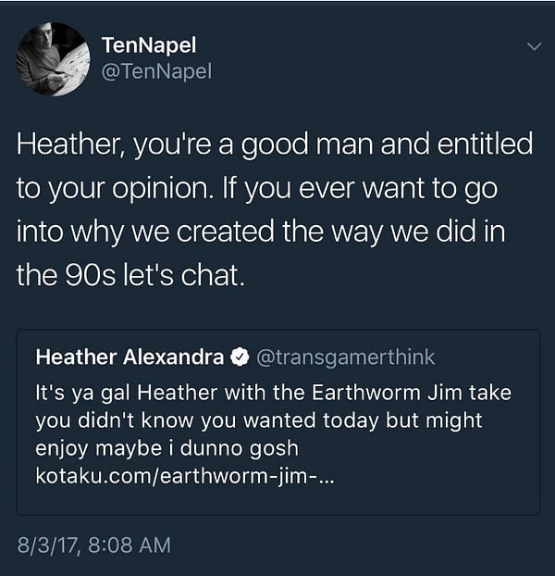This screenshot has height=576, width=555.
Task: Click the @transgamerthink handle
Action: (x=346, y=357)
